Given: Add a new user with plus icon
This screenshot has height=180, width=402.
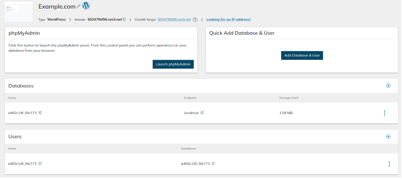Looking at the screenshot, I should 388,137.
